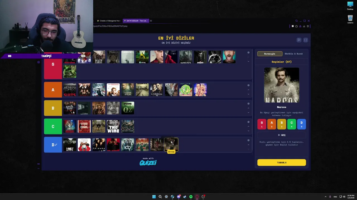
Task: Select the Oz poster in the B tier
Action: click(x=128, y=108)
